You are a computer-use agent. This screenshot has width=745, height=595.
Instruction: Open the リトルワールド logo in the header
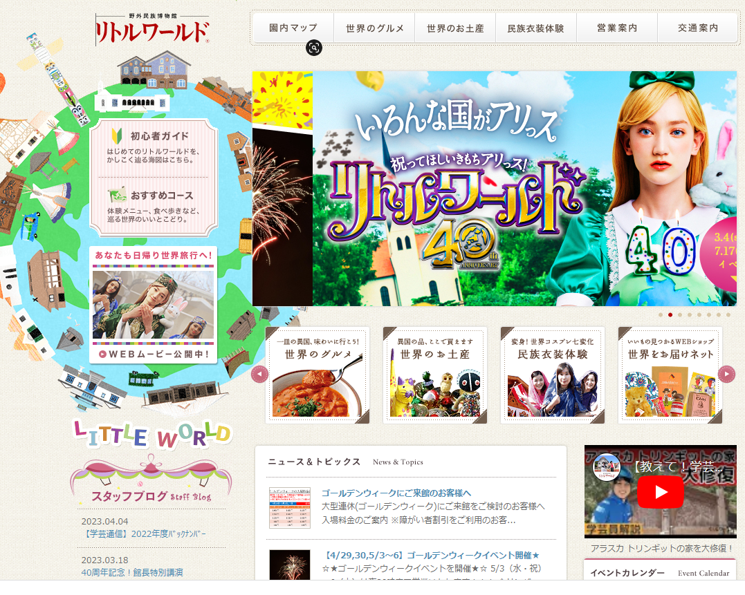pyautogui.click(x=152, y=29)
